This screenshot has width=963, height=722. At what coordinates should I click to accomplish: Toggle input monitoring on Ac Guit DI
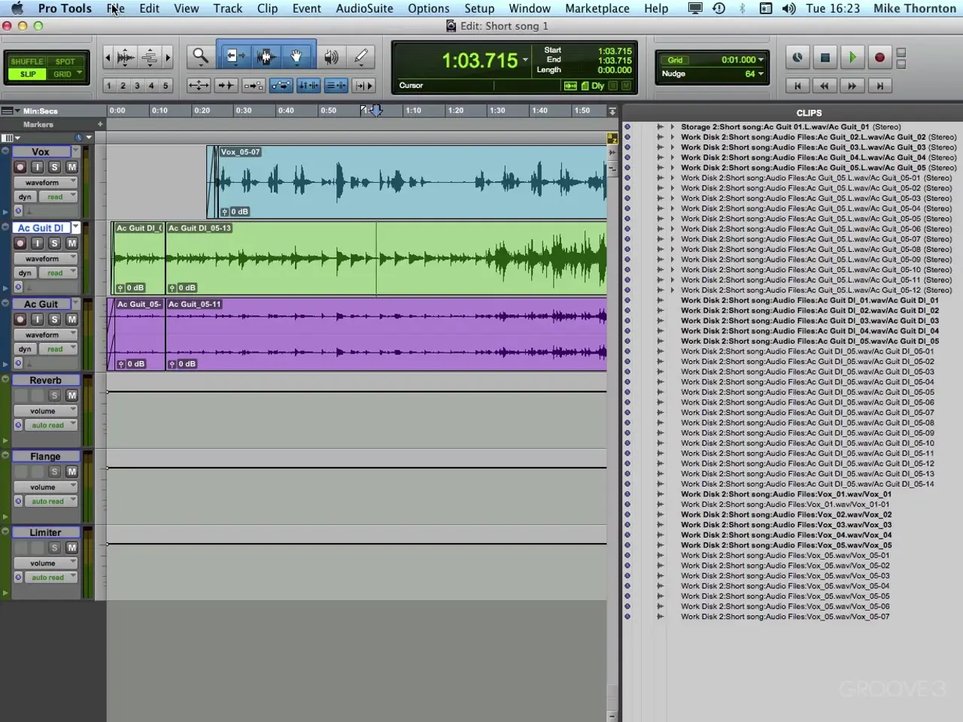pyautogui.click(x=37, y=243)
